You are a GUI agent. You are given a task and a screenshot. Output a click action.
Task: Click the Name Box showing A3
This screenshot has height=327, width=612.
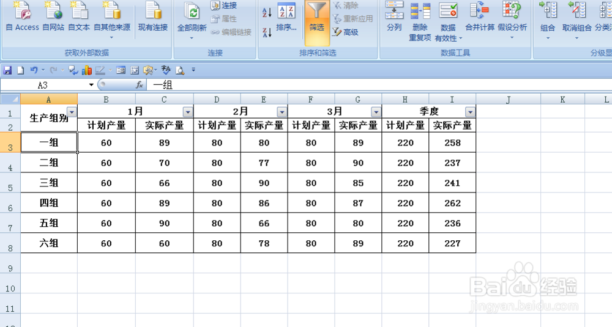point(43,85)
